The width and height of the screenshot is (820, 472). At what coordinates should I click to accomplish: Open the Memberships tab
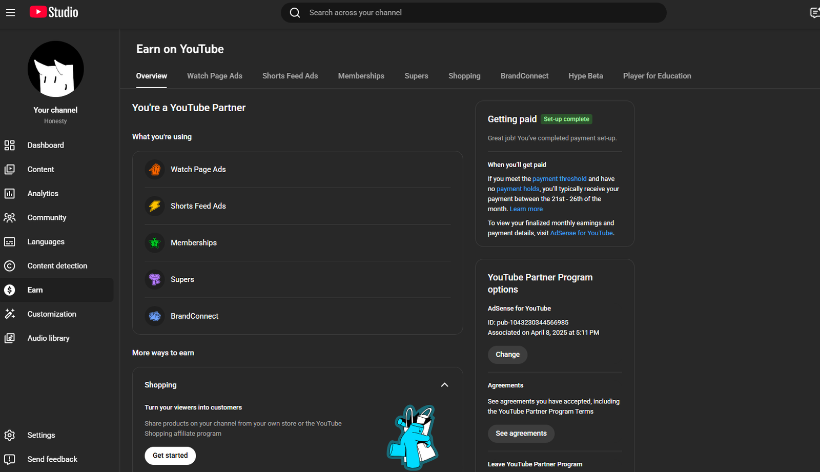tap(361, 76)
